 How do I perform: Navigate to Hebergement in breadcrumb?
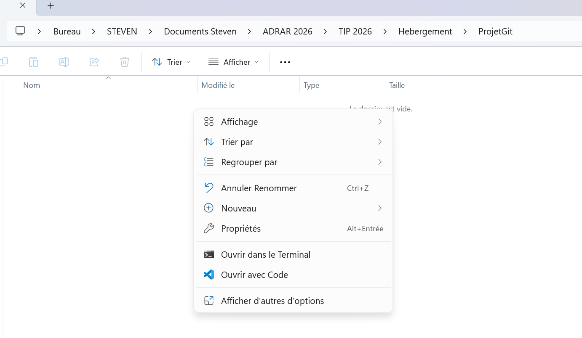[425, 32]
